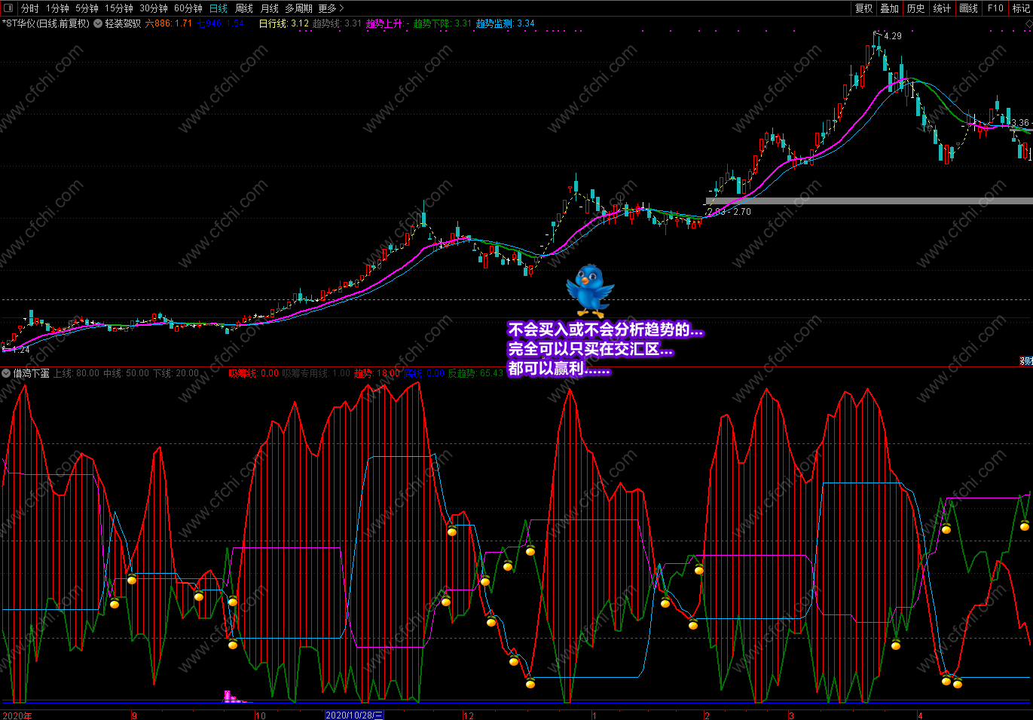Click the 叠加 overlay button
The height and width of the screenshot is (720, 1033).
pos(890,8)
